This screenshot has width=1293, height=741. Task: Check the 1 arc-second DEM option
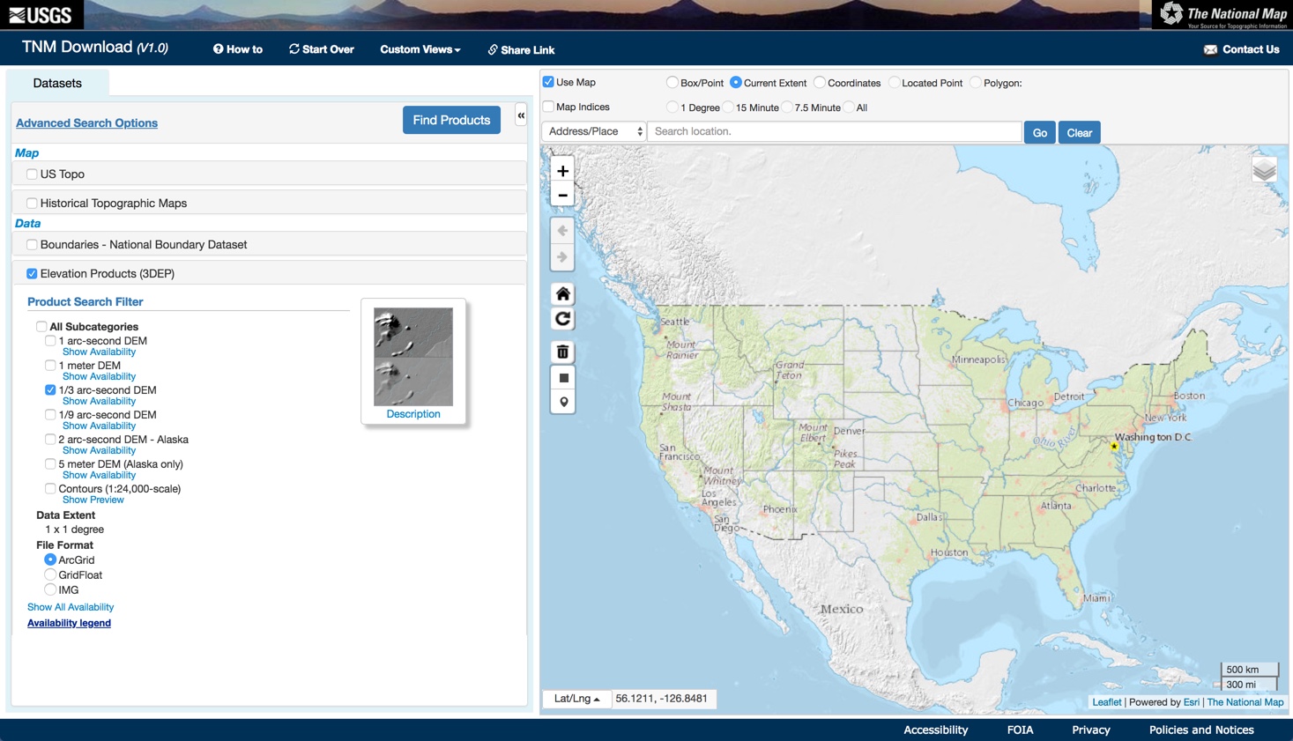click(50, 341)
